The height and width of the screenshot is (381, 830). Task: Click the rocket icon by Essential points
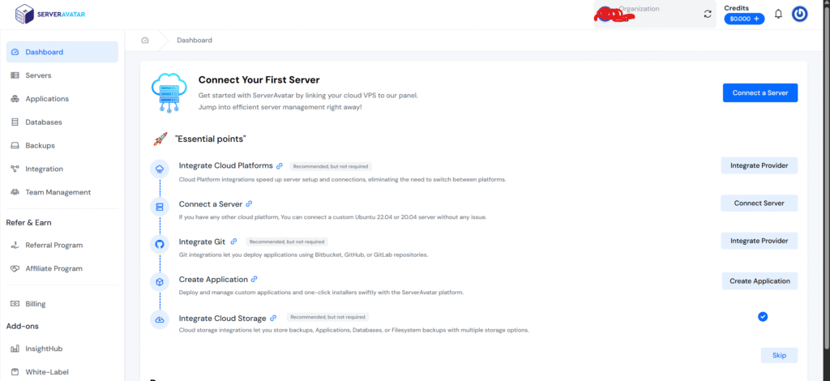(160, 139)
